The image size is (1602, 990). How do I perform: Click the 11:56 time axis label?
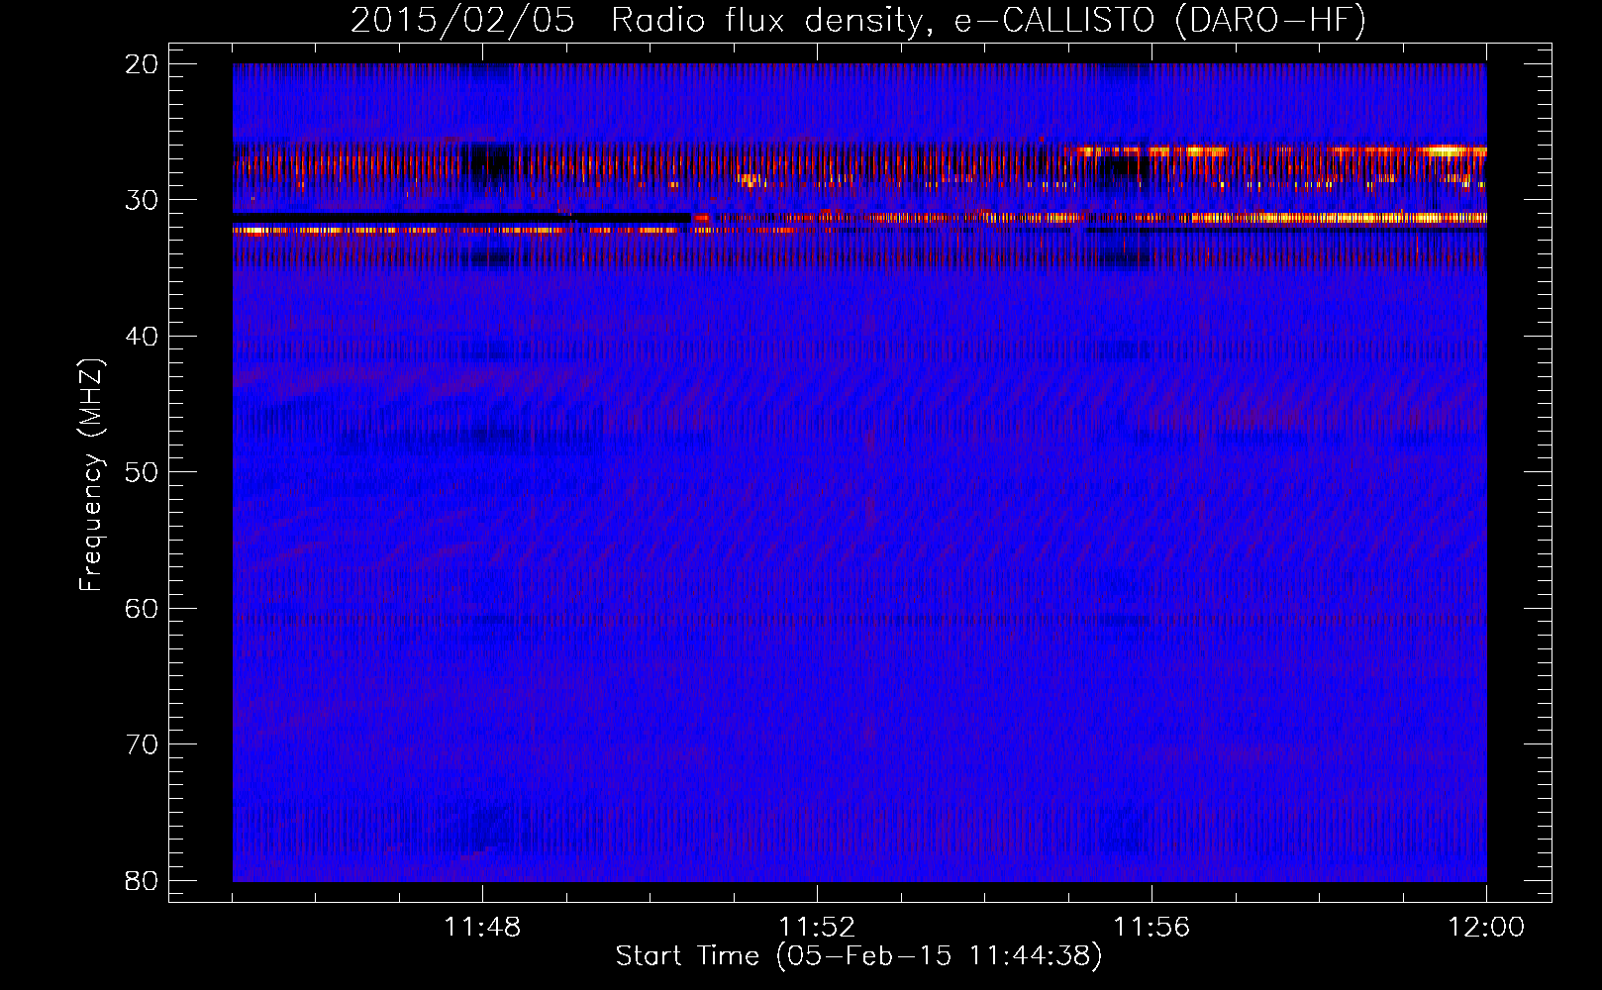tap(1151, 928)
